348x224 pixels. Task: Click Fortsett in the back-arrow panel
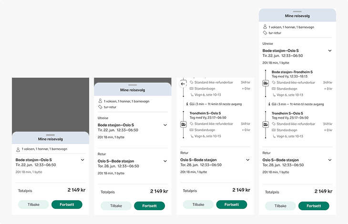(232, 204)
